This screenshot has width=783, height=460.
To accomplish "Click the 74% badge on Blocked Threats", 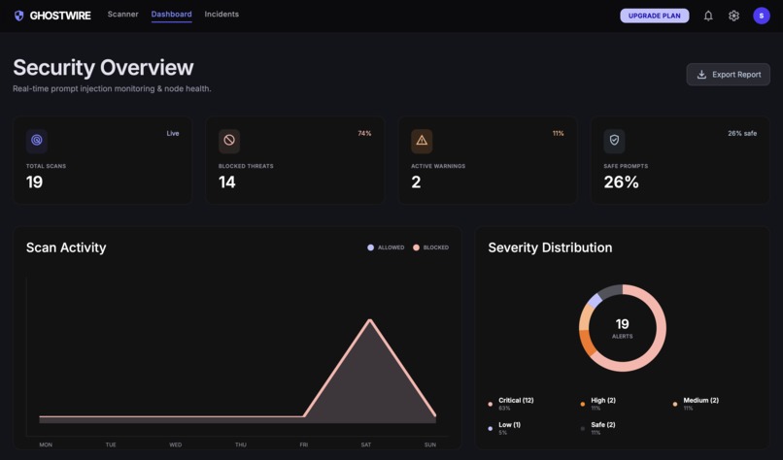I will pyautogui.click(x=364, y=133).
